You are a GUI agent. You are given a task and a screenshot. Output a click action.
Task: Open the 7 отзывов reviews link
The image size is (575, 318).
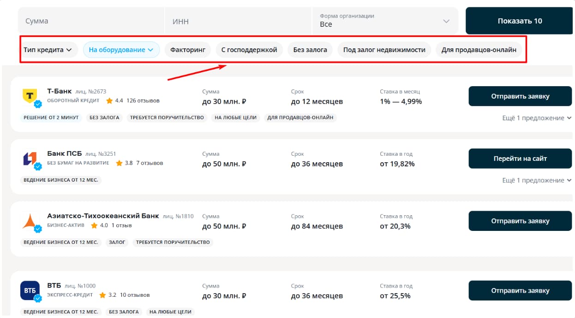pos(150,163)
